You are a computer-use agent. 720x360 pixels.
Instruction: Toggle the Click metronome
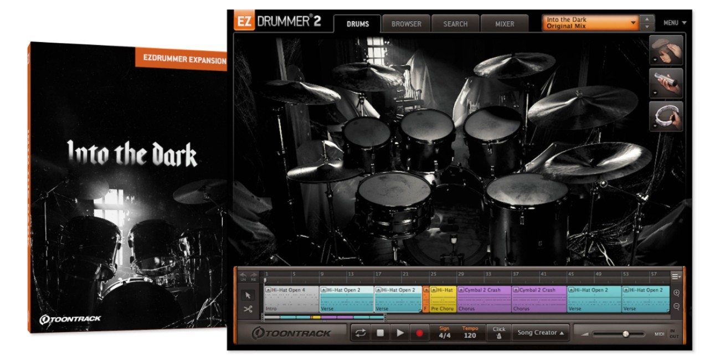(499, 333)
